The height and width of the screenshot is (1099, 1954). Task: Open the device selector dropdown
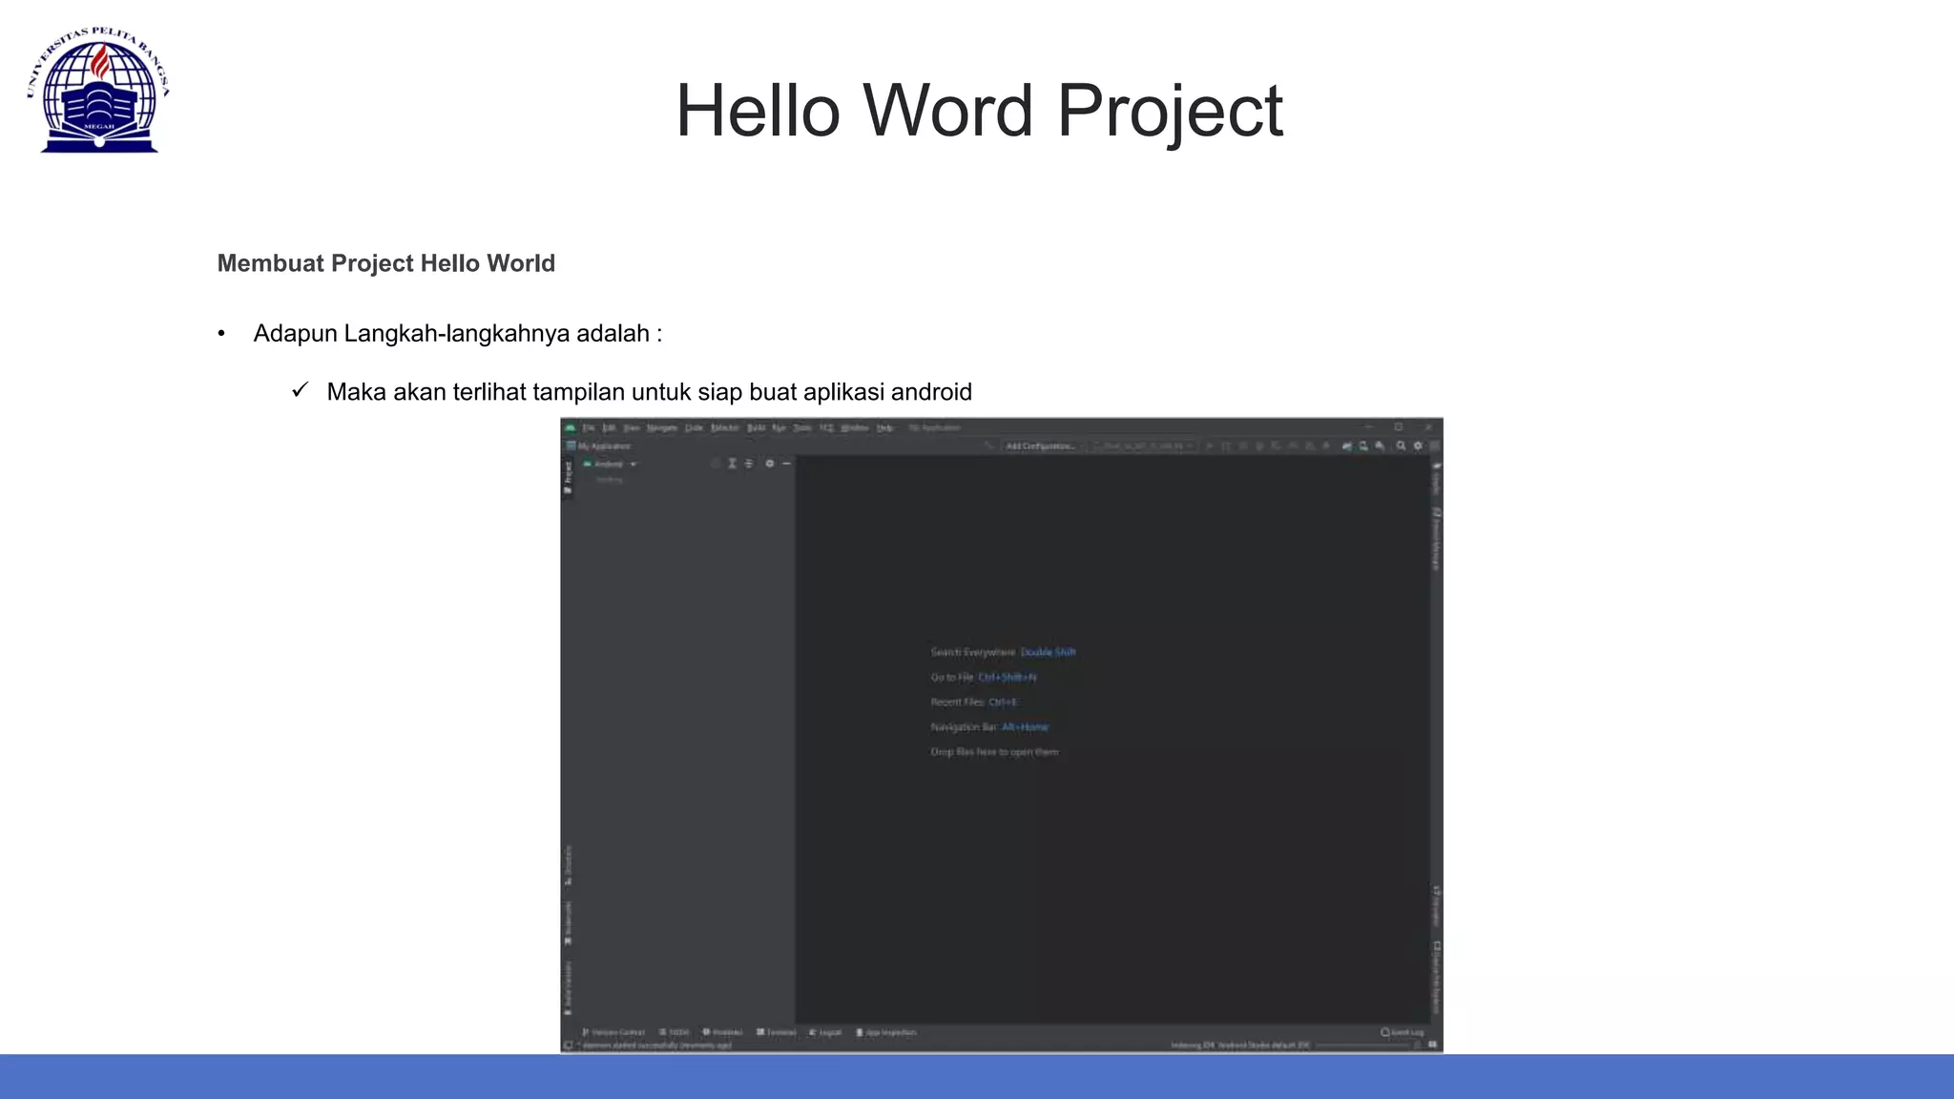[1143, 446]
